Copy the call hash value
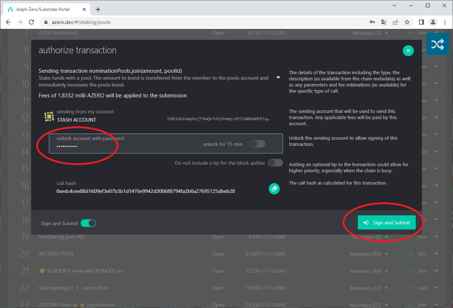This screenshot has height=308, width=453. click(274, 189)
